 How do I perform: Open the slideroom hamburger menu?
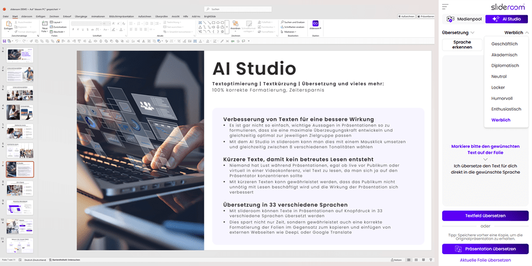click(x=445, y=7)
